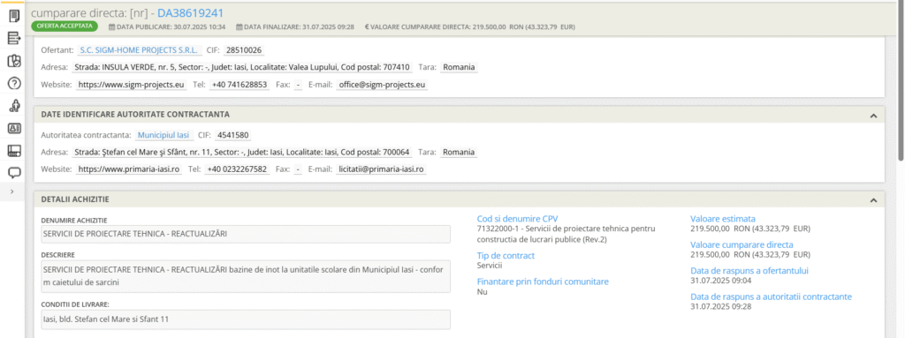Open the document page sidebar icon

tap(14, 16)
